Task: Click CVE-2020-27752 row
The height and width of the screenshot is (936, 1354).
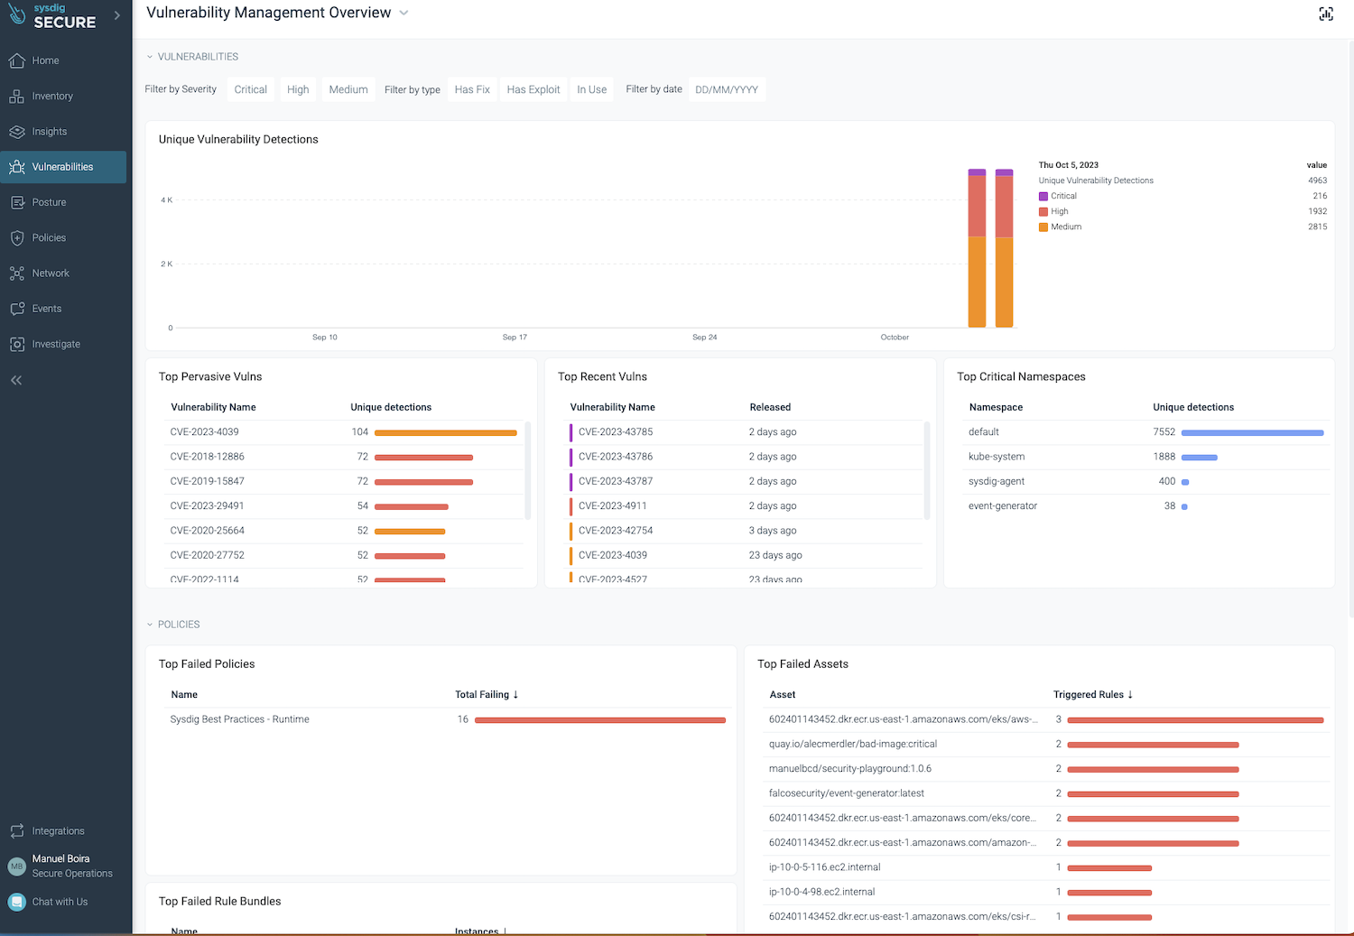Action: pyautogui.click(x=344, y=555)
